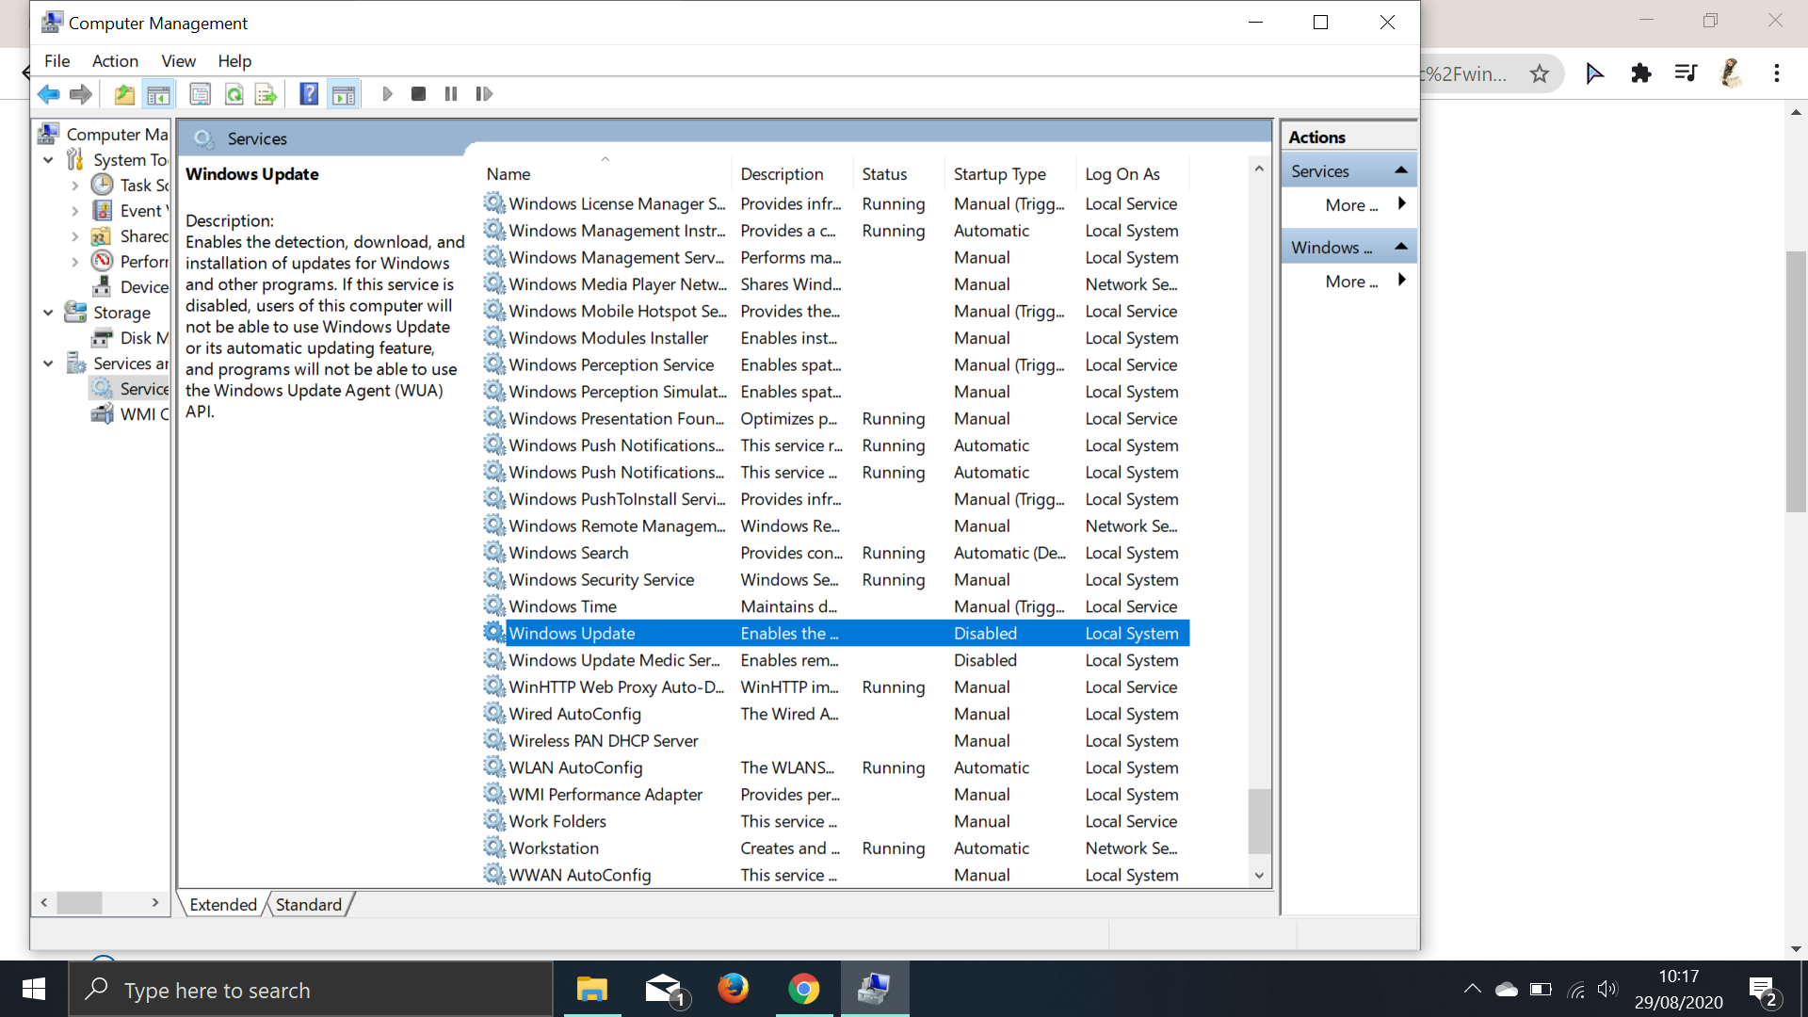Select Windows Modules Installer gear icon

pos(494,337)
